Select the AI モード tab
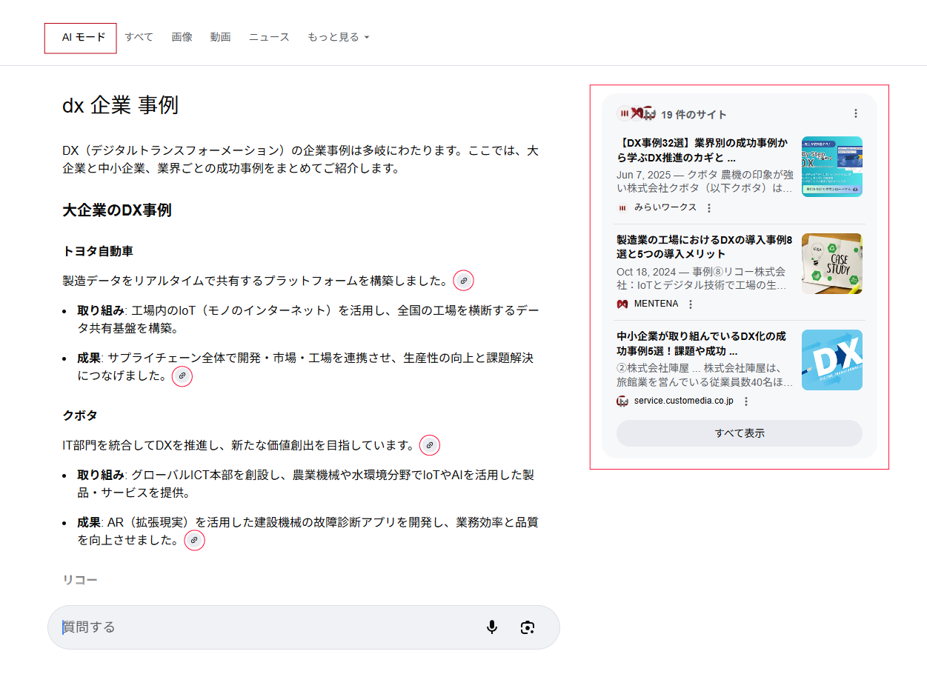The image size is (927, 674). (x=81, y=38)
